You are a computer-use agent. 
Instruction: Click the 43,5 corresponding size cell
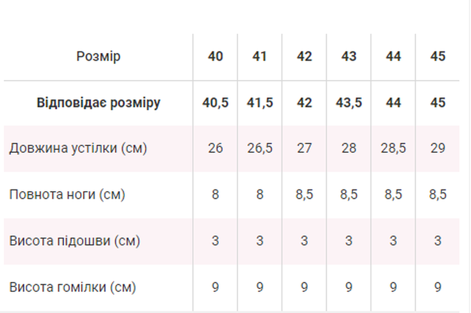tap(349, 103)
